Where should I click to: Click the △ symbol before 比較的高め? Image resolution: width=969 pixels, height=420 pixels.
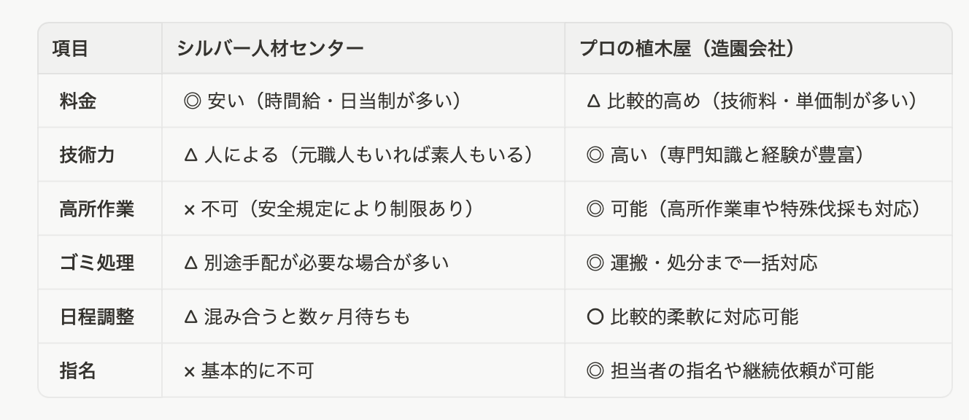[x=593, y=101]
